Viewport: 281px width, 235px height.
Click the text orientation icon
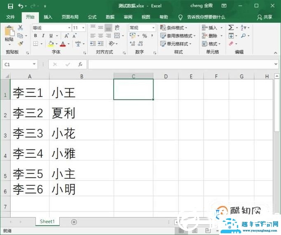coord(112,44)
